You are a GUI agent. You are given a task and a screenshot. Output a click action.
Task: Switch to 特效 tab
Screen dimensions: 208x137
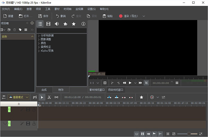[61, 90]
